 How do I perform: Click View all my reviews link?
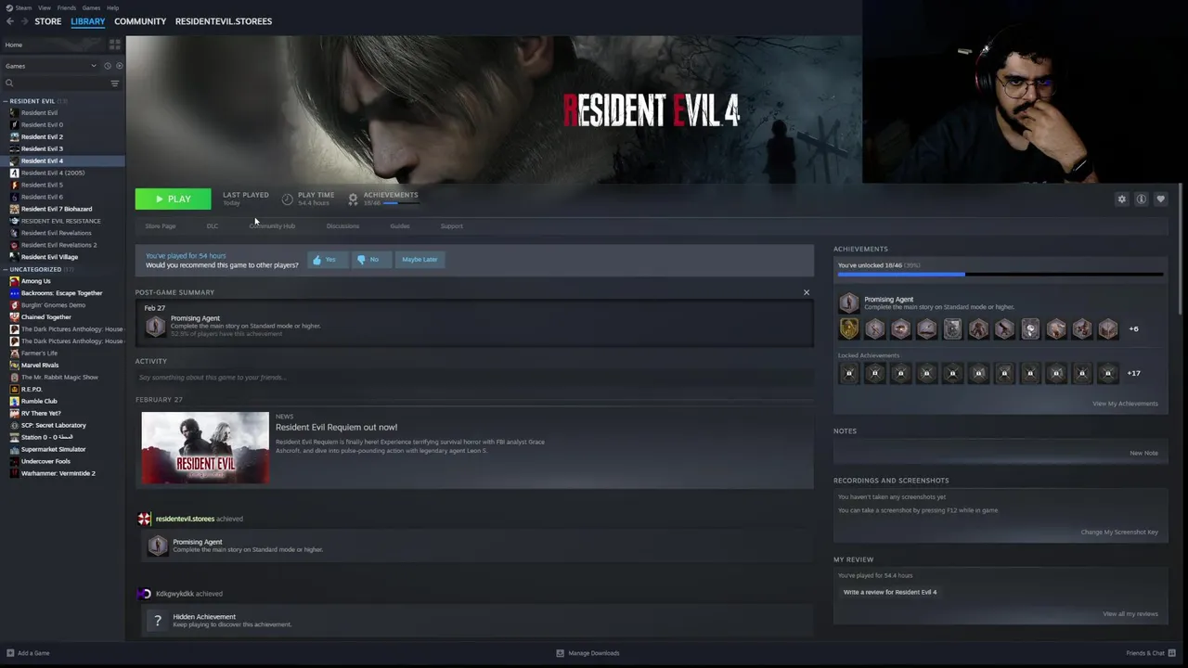(x=1130, y=614)
